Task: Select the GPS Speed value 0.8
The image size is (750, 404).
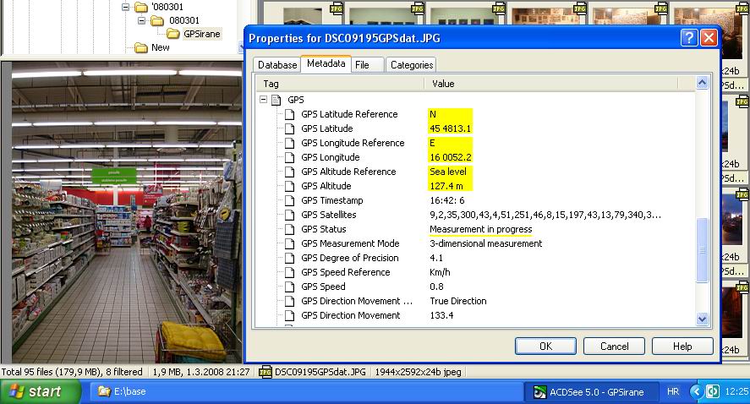Action: [436, 287]
